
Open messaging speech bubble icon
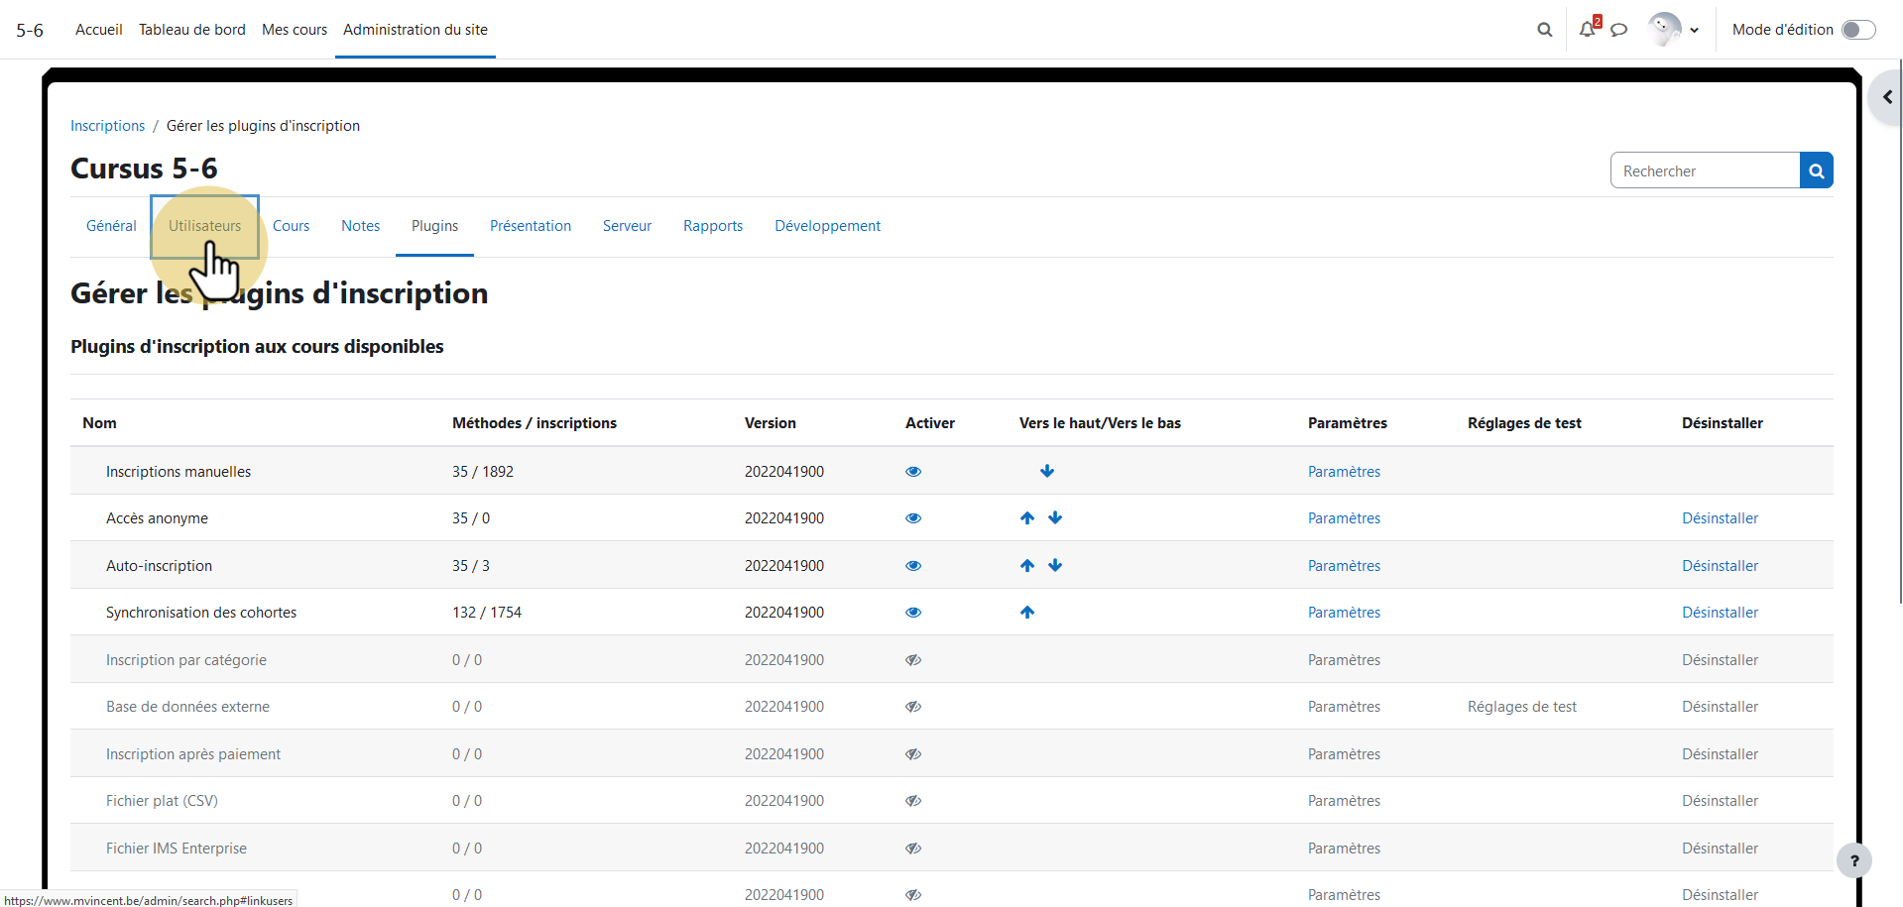(x=1619, y=30)
